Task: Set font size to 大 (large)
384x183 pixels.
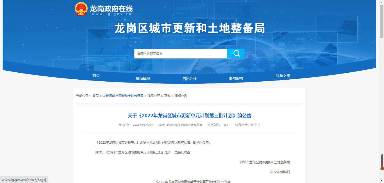Action: [252, 125]
